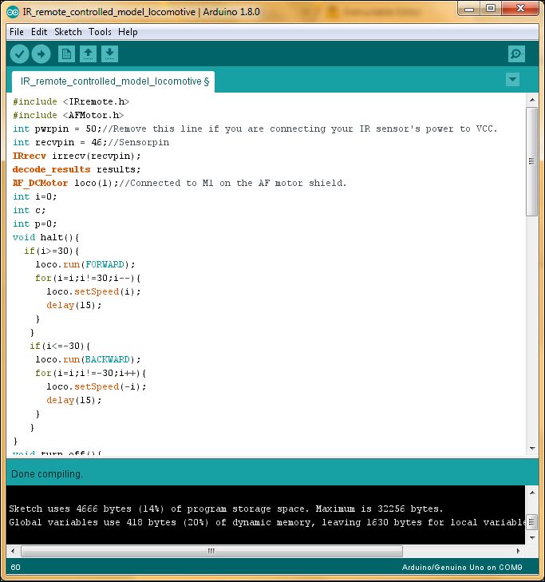
Task: Expand the tab options dropdown arrow
Action: pyautogui.click(x=512, y=79)
